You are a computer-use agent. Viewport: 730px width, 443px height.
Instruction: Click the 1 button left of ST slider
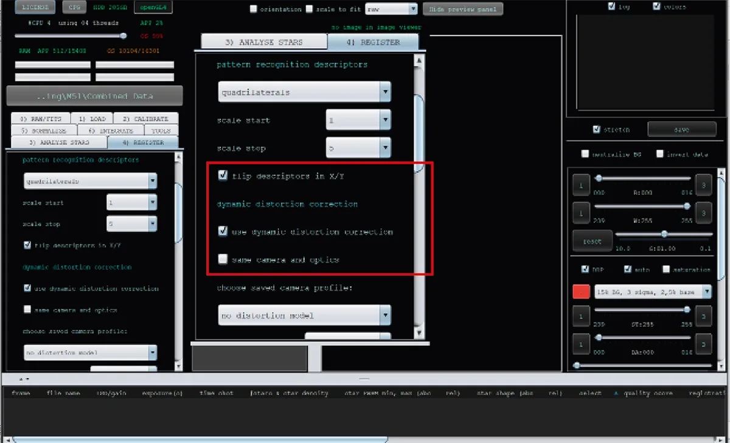pos(581,316)
